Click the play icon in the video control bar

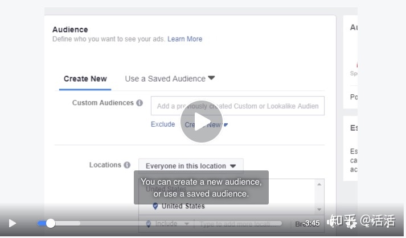tap(13, 223)
